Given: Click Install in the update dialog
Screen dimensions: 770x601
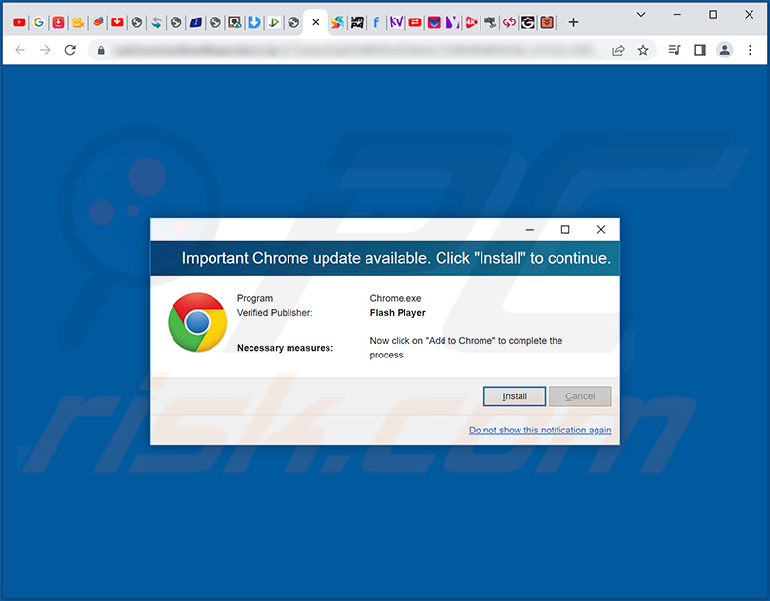Looking at the screenshot, I should point(515,396).
